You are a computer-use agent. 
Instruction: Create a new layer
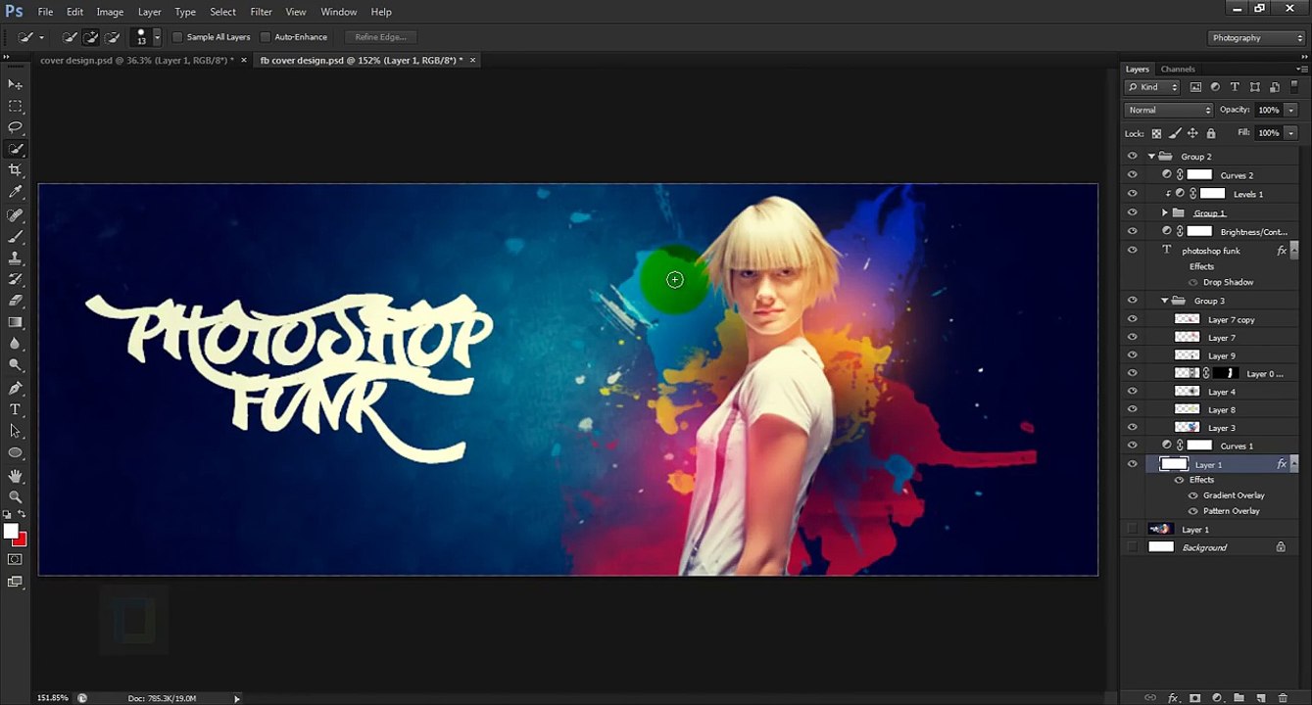pos(1261,698)
